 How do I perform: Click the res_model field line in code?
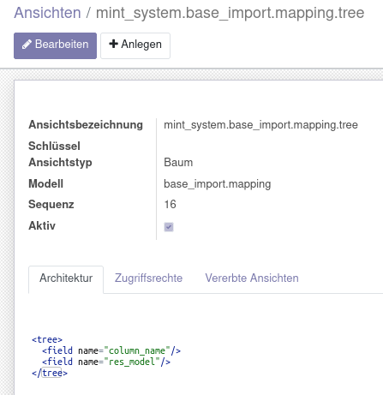(x=106, y=362)
